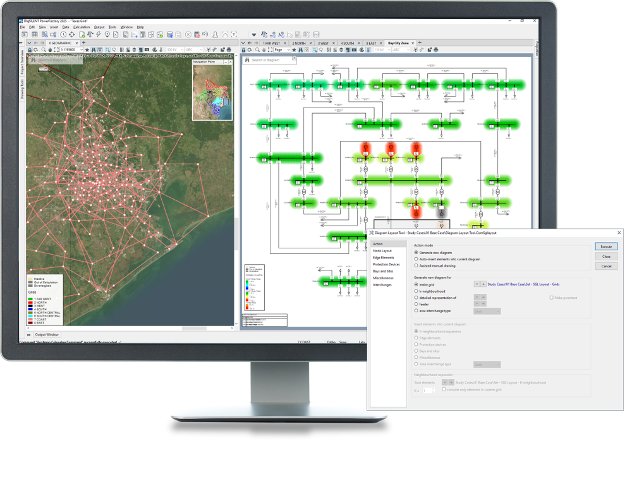Open the Calculation menu

[82, 27]
